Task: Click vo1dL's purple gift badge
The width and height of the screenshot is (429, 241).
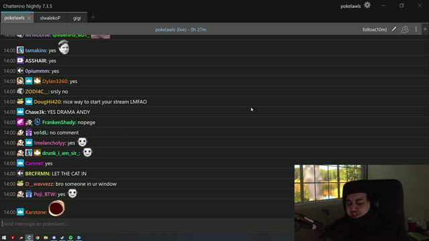Action: 29,133
